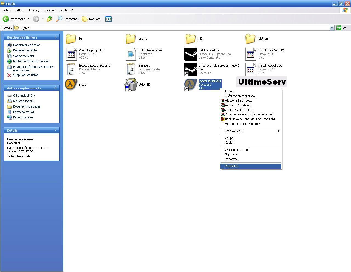Select Compresse et e-mail… entry
Viewport: 351px width, 272px height.
point(251,110)
